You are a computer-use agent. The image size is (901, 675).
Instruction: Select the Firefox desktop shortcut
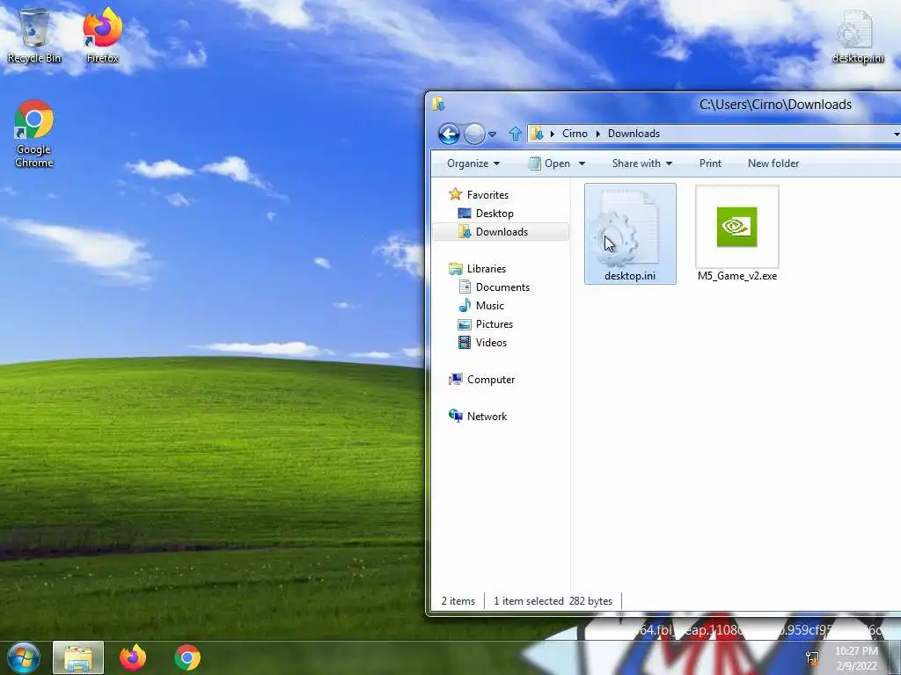pyautogui.click(x=102, y=35)
